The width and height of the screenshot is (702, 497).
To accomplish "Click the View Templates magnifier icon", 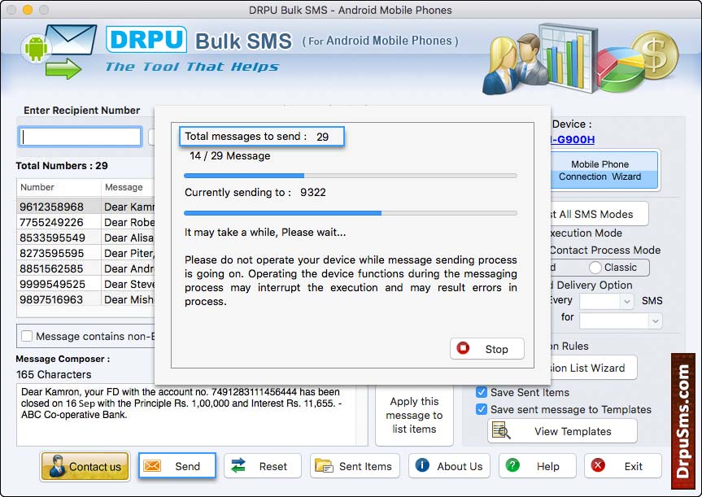I will coord(500,431).
